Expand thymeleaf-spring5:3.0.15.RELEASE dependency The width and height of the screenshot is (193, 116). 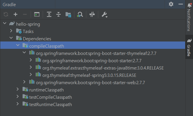[31, 75]
